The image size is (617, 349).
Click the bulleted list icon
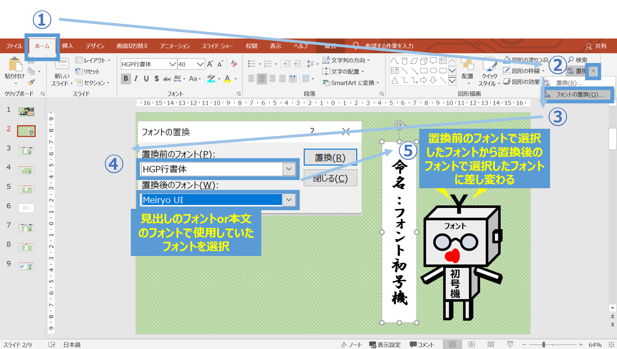click(x=251, y=64)
